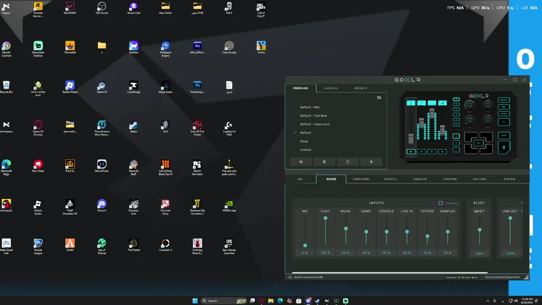The width and height of the screenshot is (542, 305).
Task: Open the Steam desktop icon
Action: pos(133,127)
